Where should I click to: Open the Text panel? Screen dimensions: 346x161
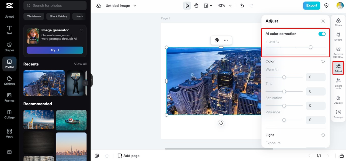9,30
